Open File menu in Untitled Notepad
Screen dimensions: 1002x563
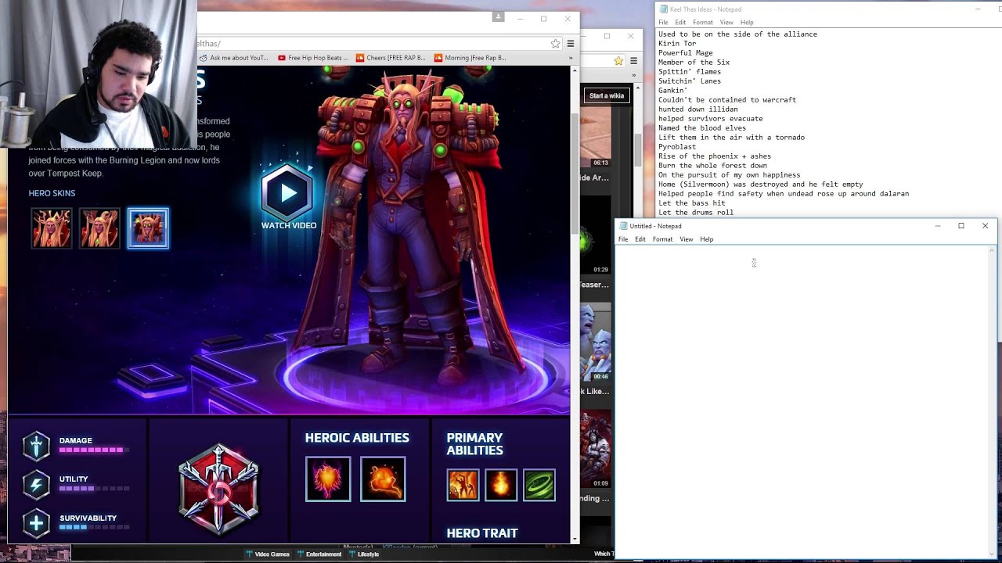(x=623, y=239)
